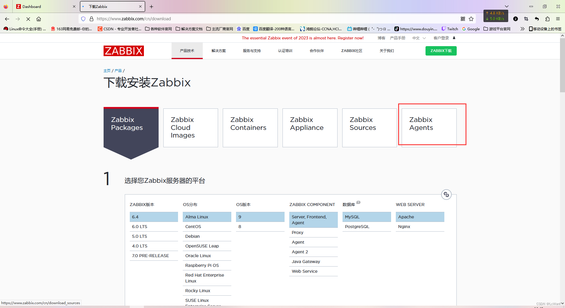Open the 认证培训 menu
565x308 pixels.
coord(285,51)
